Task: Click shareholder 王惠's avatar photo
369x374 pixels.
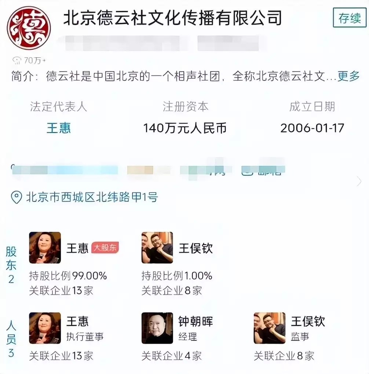Action: pos(45,247)
